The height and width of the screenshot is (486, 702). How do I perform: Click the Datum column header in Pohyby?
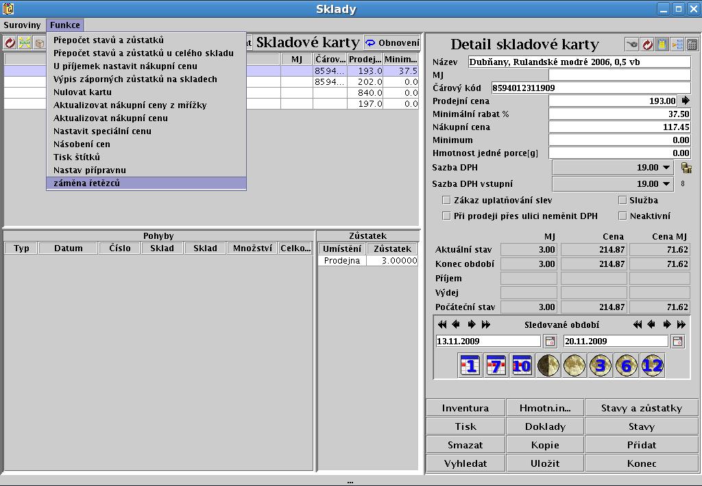(x=68, y=248)
